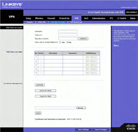Viewport: 138px width, 132px height.
Task: Click the Certificate Last Generated or Imported text
Action: (x=58, y=119)
